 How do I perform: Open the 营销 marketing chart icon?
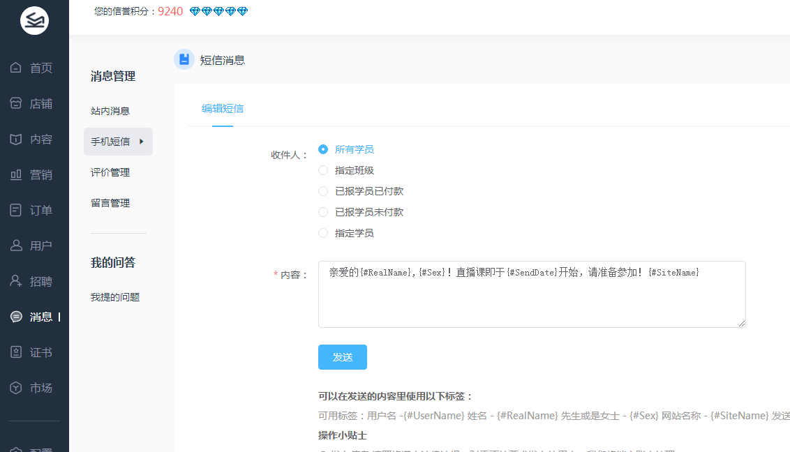pos(16,174)
